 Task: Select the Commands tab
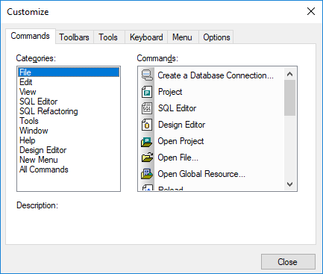(x=31, y=36)
